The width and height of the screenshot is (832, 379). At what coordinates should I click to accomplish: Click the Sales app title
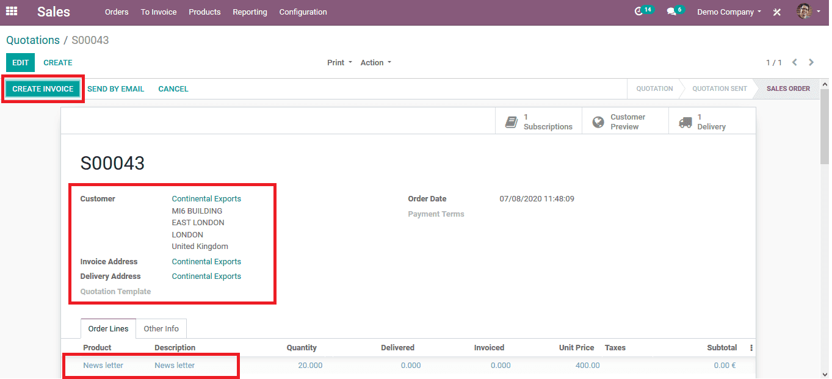tap(54, 12)
